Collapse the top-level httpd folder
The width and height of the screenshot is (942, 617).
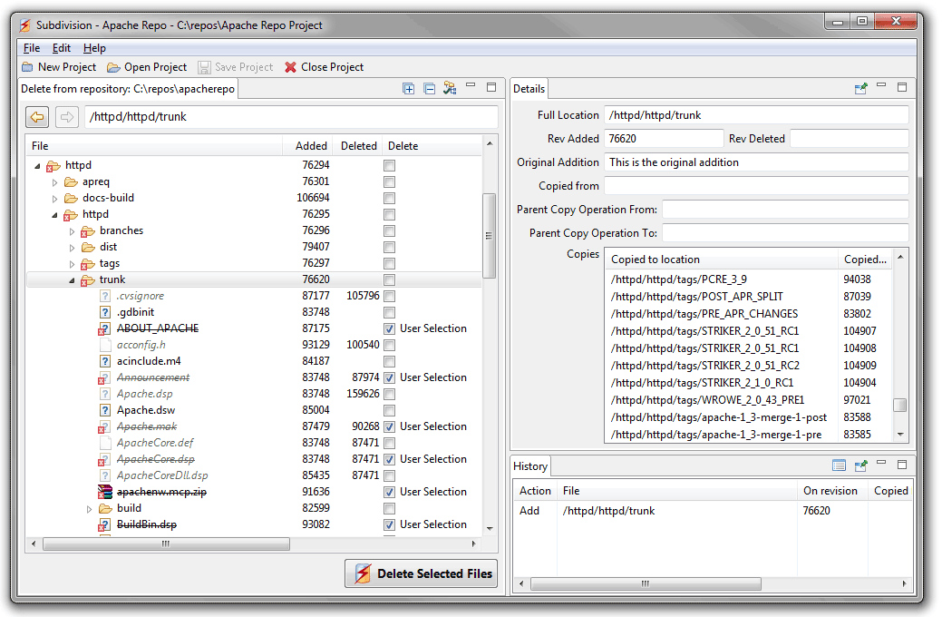pos(37,166)
